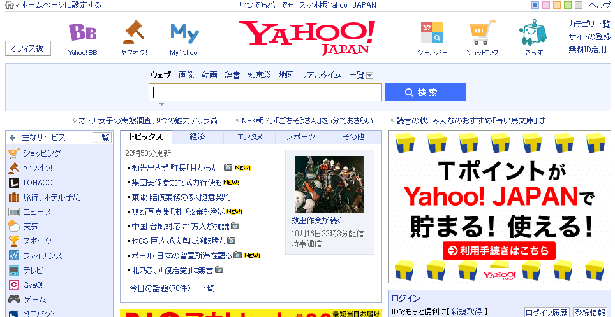
Task: Open the ヤフオク! gavel icon in header
Action: tap(134, 32)
